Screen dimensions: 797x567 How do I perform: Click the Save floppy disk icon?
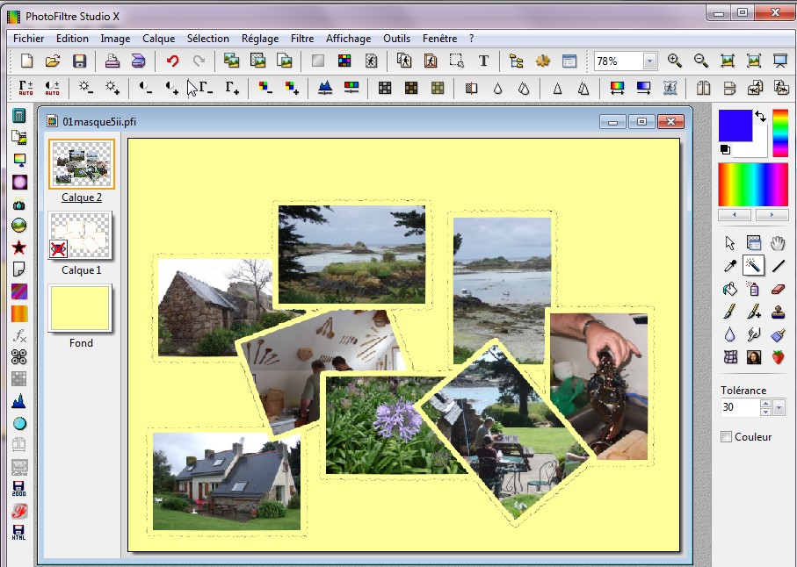[x=79, y=61]
